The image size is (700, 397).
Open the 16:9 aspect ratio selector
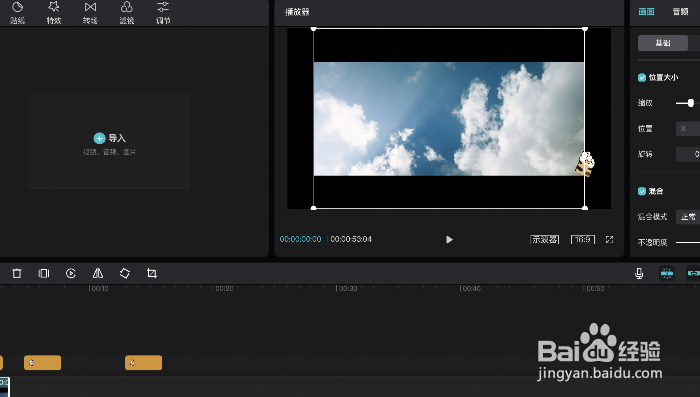(x=583, y=240)
